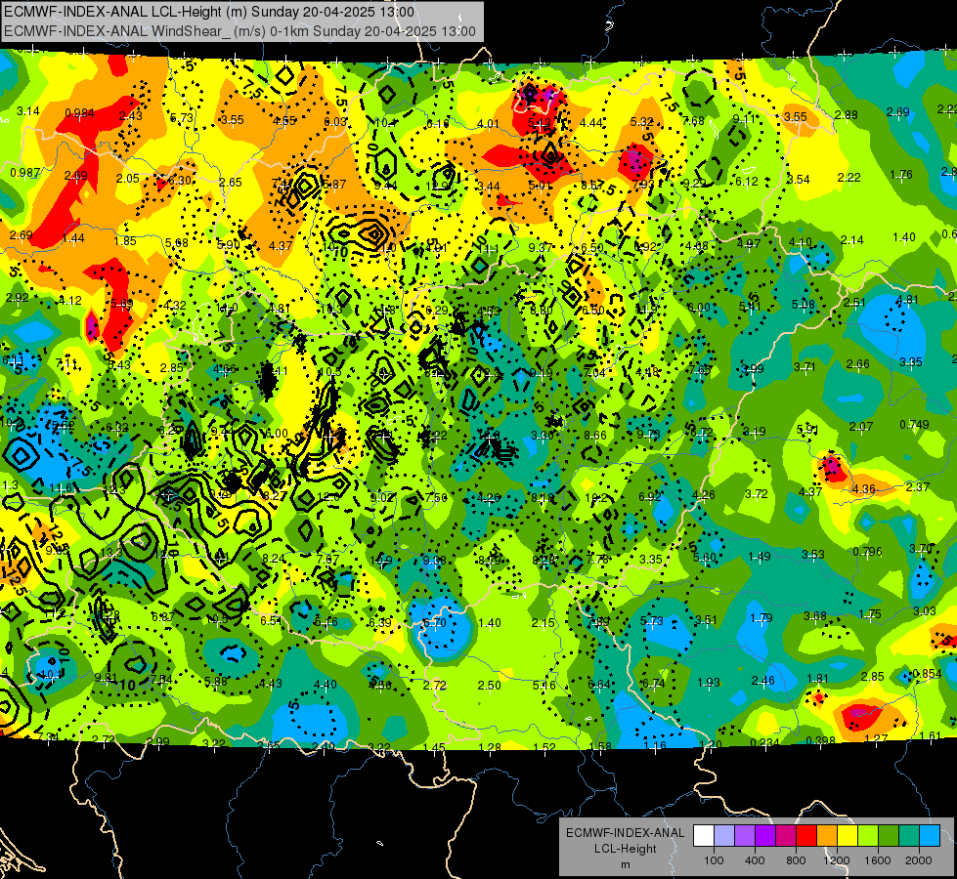
Task: Click map value 2.37
Action: 917,486
